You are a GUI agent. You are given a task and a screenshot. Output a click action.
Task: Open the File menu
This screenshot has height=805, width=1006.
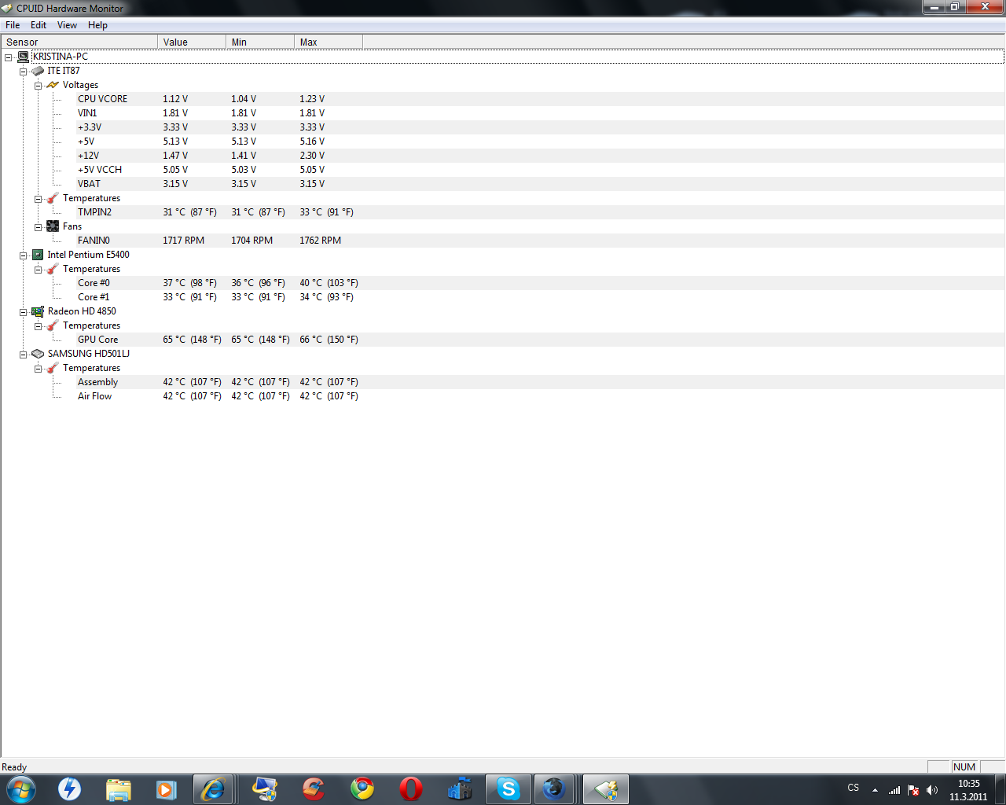point(13,25)
